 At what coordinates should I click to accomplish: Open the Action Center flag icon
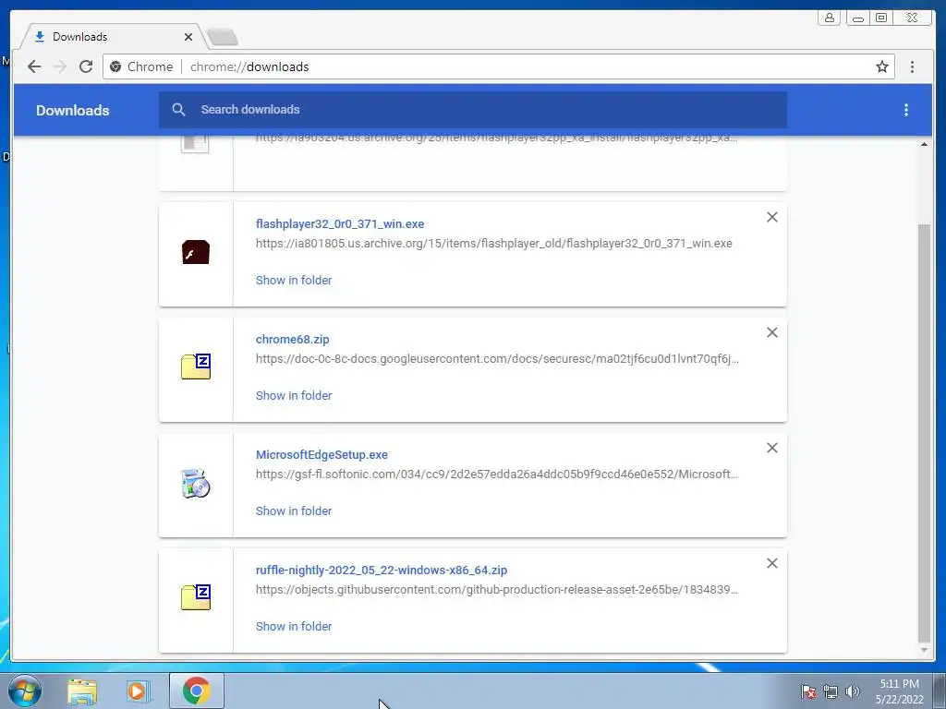point(808,691)
